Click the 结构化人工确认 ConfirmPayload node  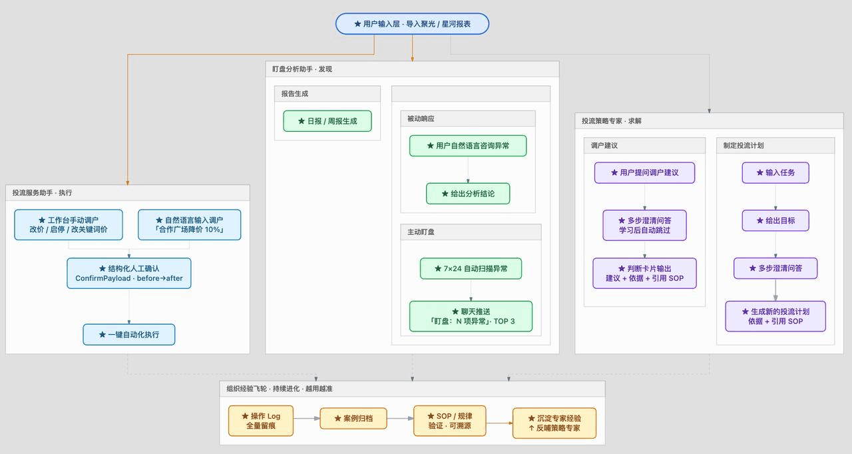tap(129, 274)
